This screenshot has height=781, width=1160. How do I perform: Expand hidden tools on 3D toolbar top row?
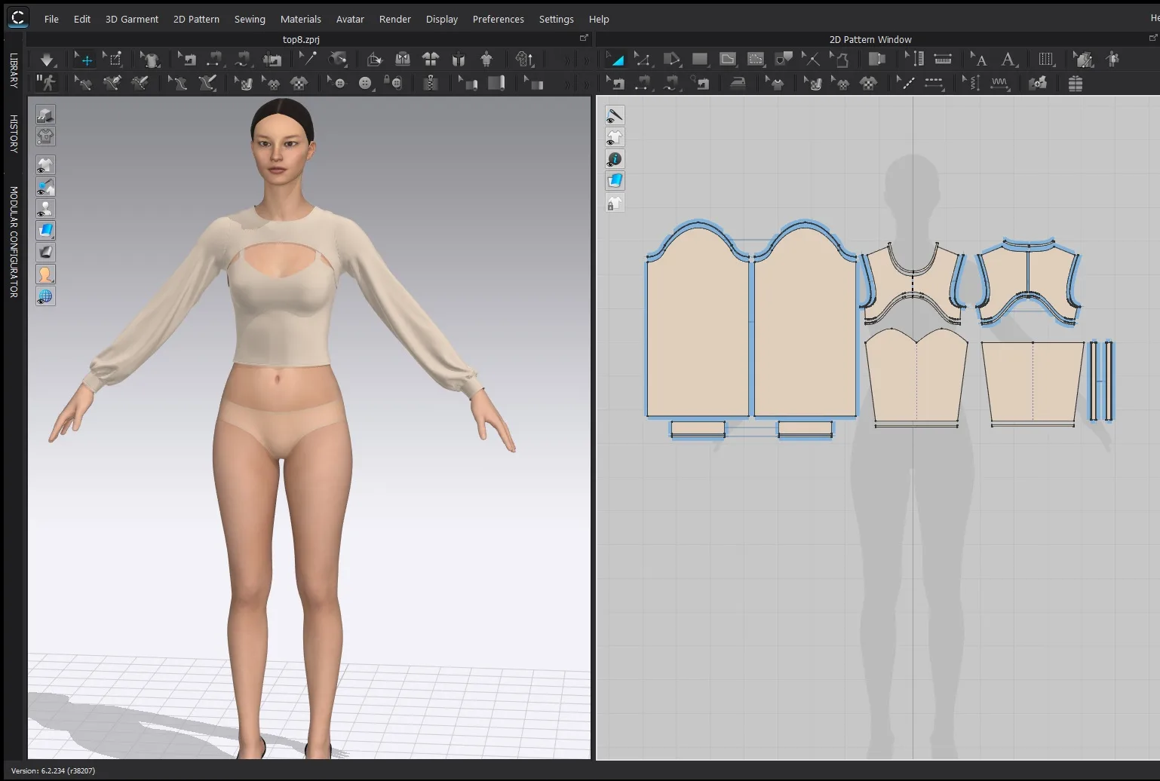[x=567, y=60]
